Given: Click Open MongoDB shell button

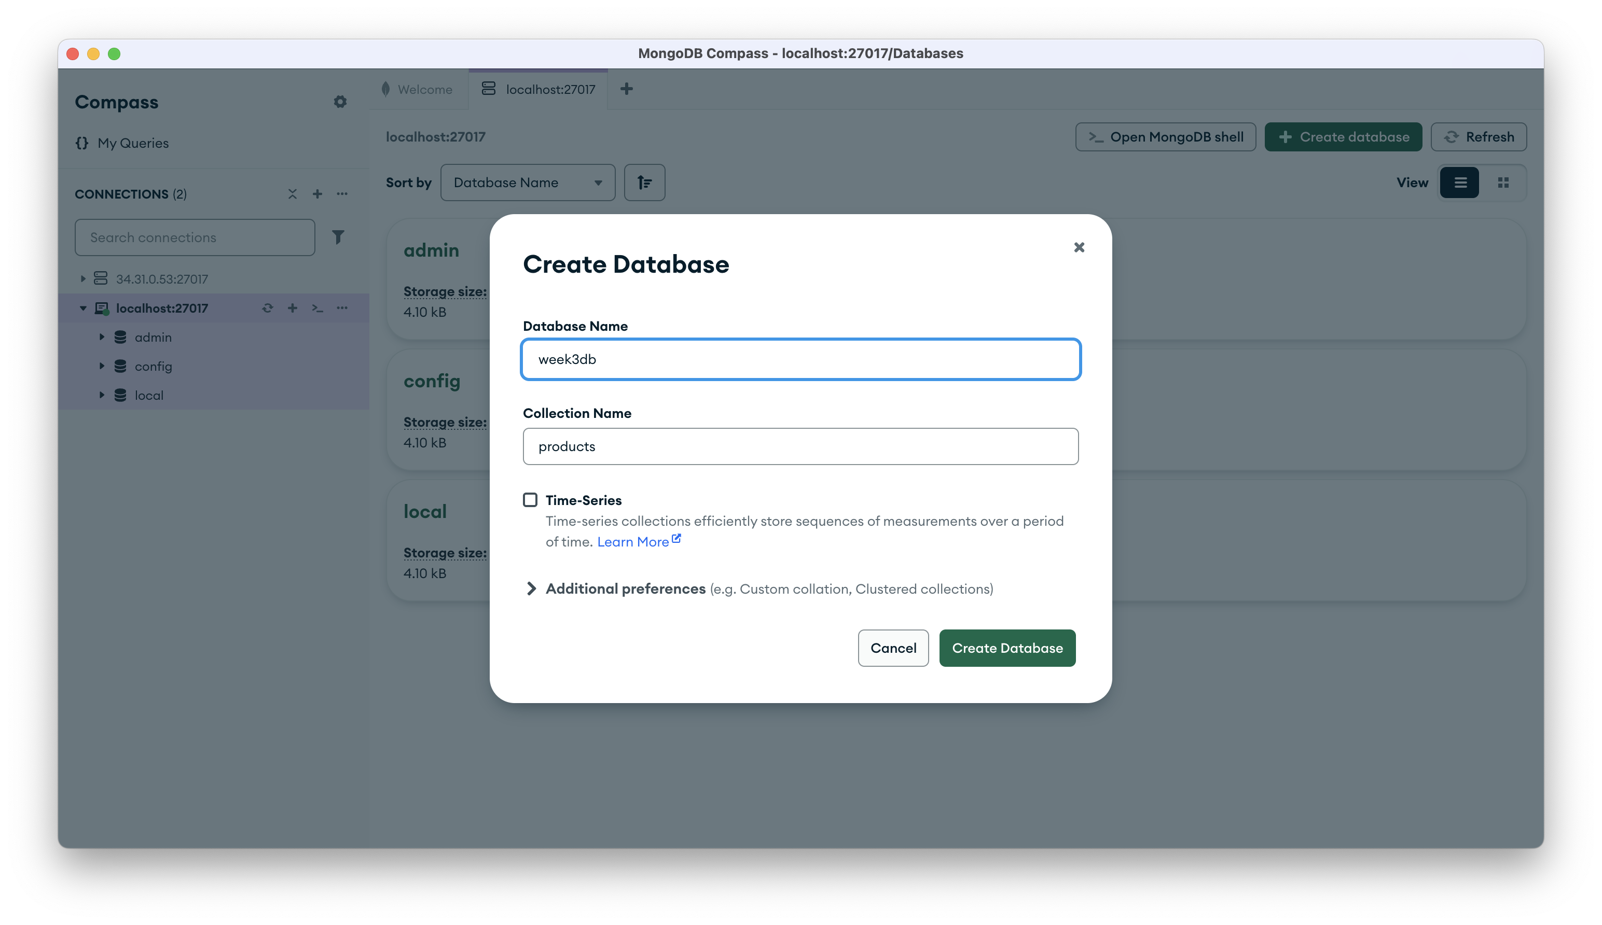Looking at the screenshot, I should [x=1165, y=136].
